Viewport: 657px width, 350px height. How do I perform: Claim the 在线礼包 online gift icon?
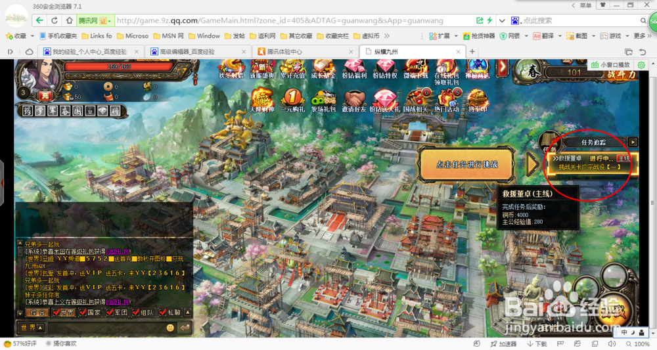(446, 72)
